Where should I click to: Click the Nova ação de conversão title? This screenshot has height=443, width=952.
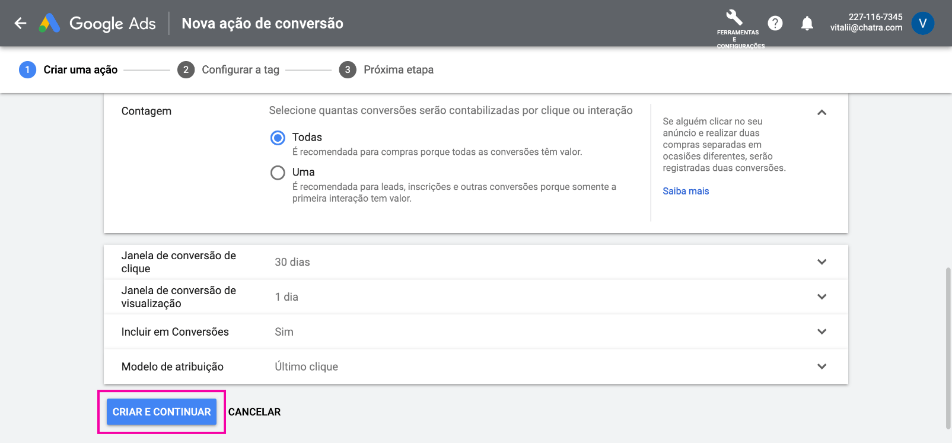click(x=262, y=23)
